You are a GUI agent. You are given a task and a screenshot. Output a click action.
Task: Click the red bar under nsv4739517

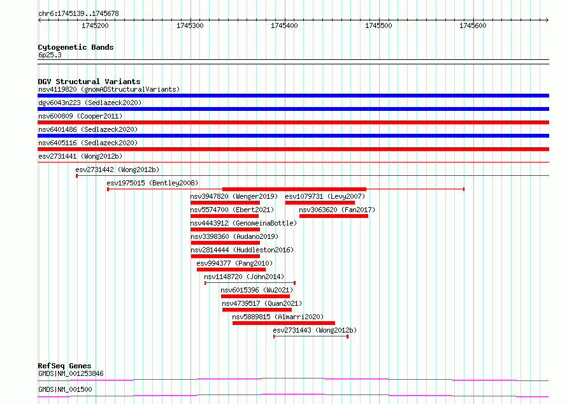pyautogui.click(x=257, y=310)
